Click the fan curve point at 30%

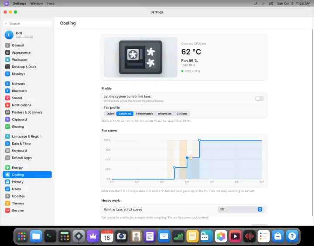click(174, 167)
